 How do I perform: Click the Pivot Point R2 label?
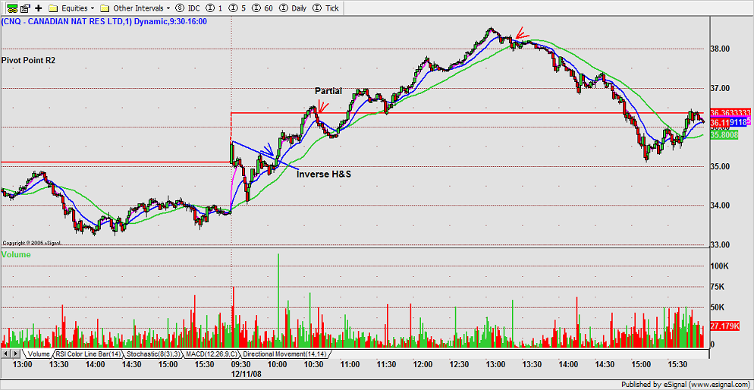(x=28, y=60)
